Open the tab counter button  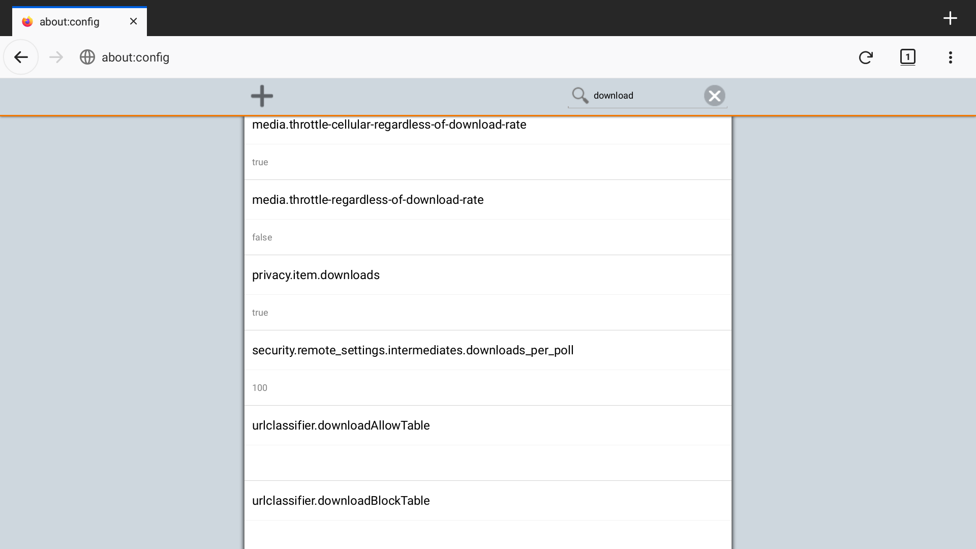coord(907,57)
